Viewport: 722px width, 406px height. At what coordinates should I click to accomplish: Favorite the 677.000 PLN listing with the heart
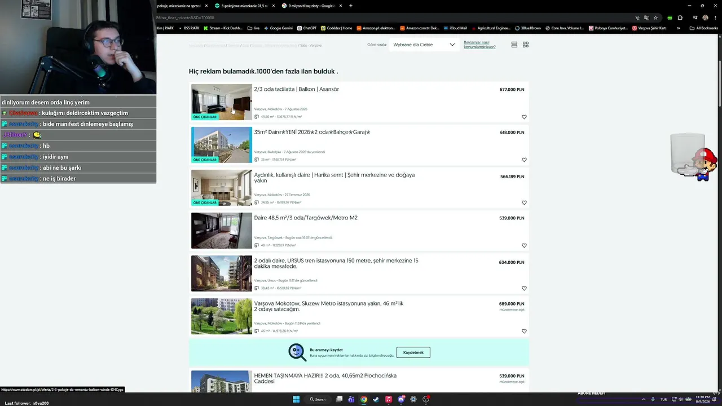[x=524, y=117]
